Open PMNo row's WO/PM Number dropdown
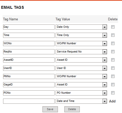The image size is (122, 113). (x=81, y=76)
